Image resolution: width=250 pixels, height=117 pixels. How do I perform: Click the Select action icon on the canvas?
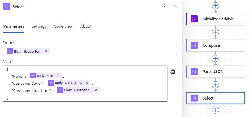194,98
